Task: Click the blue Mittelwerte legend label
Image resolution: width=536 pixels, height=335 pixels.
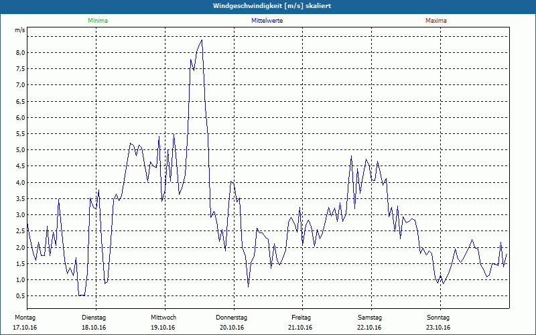Action: pos(267,21)
